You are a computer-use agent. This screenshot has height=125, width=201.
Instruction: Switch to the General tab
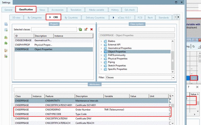click(8, 10)
